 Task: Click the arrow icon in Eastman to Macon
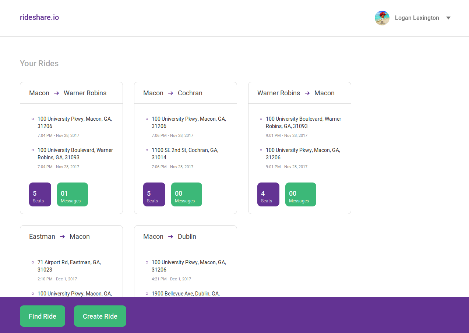[x=62, y=237]
